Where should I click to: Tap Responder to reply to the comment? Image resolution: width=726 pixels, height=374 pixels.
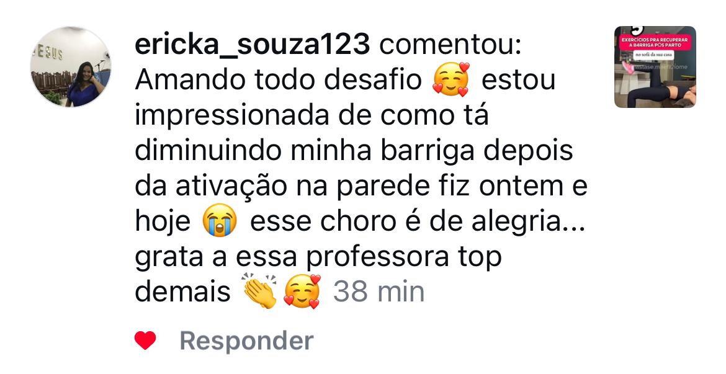tap(246, 341)
